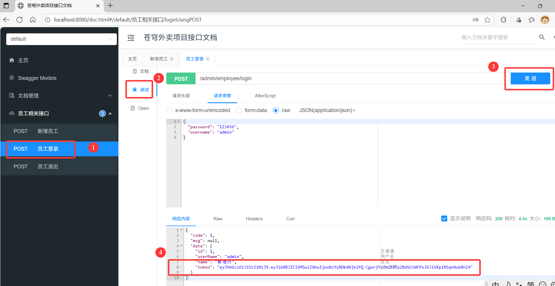Collapse 员工相关接口 chevron

[110, 114]
